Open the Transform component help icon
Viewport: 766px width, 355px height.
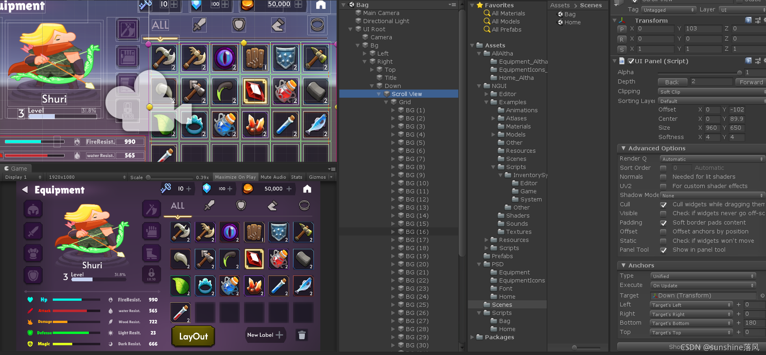pos(749,20)
